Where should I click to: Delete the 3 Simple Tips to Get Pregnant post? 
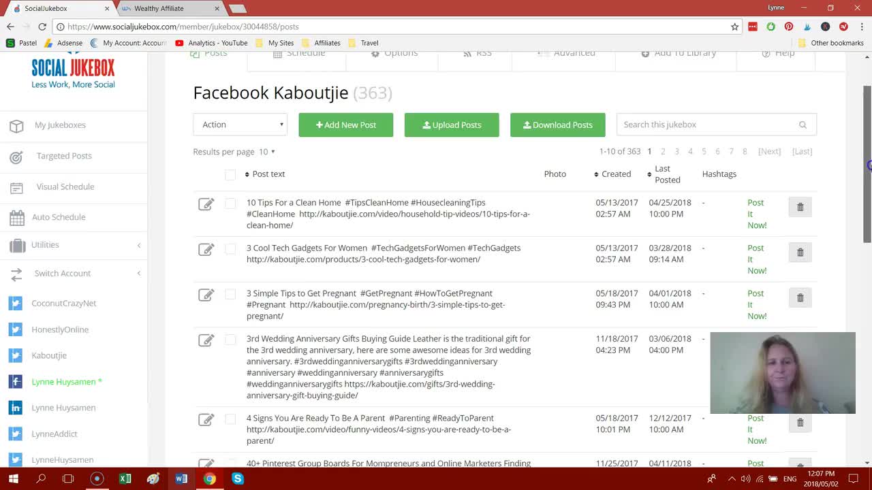pos(800,297)
